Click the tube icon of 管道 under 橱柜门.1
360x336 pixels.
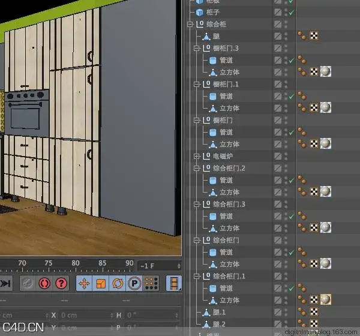(213, 96)
